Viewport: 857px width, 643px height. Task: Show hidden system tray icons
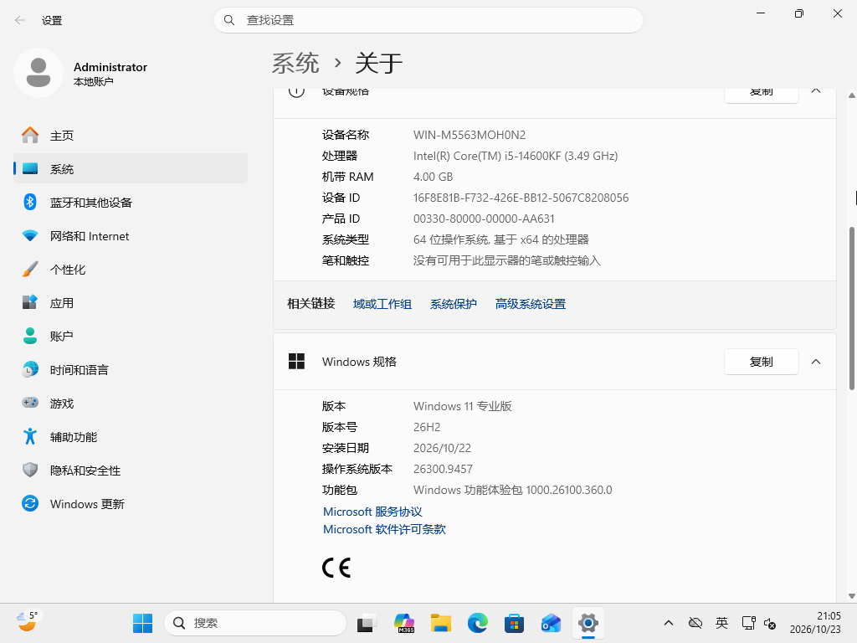tap(669, 623)
